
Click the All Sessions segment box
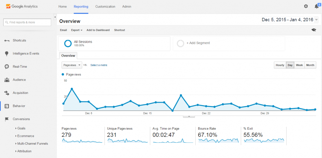(114, 44)
